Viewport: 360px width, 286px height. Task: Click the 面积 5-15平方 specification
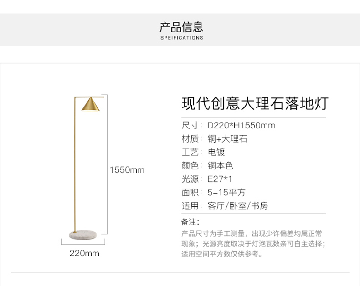[x=213, y=192]
